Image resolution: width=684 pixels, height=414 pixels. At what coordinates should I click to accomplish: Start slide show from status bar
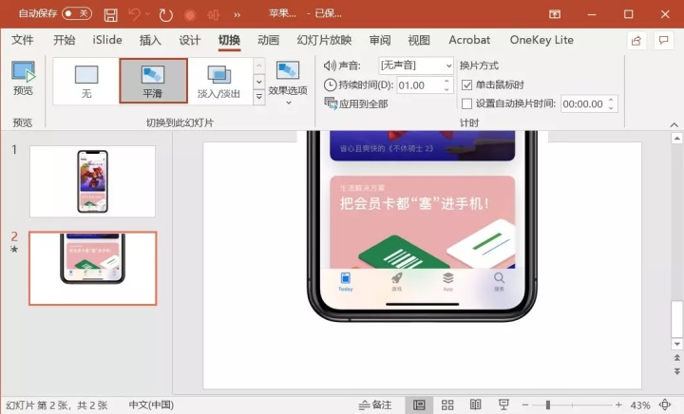tap(503, 405)
